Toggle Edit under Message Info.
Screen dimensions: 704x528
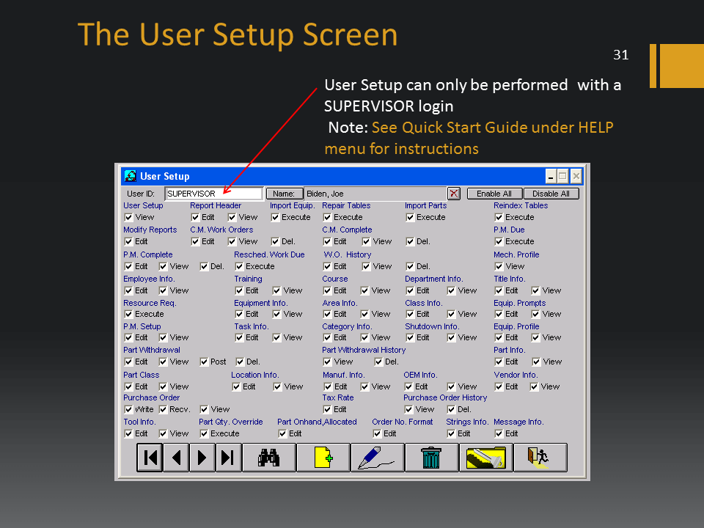pos(499,433)
